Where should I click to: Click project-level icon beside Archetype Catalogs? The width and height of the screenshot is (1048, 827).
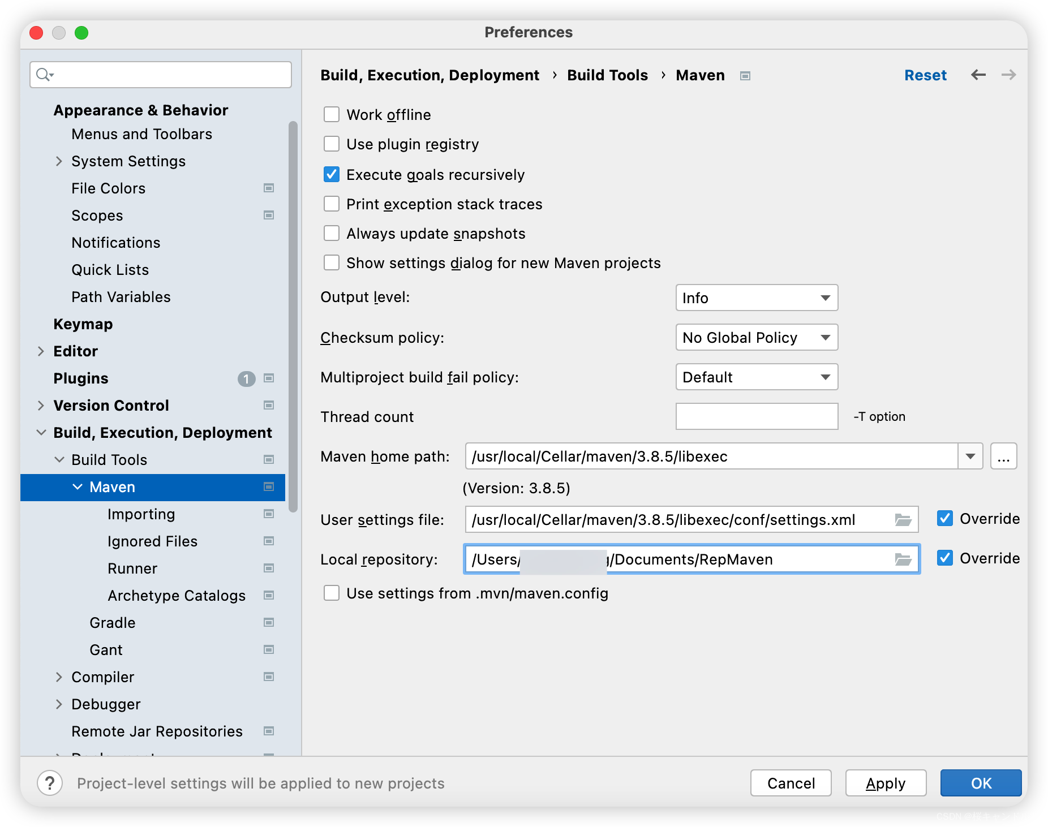[x=269, y=595]
